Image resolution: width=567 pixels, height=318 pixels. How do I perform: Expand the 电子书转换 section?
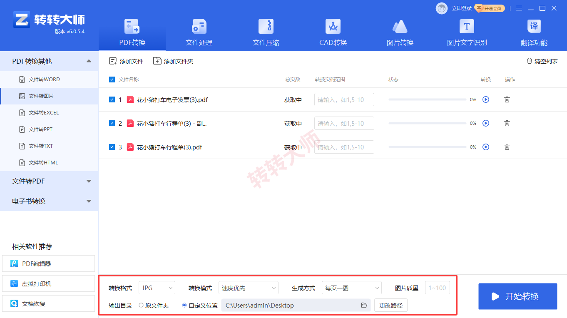click(49, 201)
